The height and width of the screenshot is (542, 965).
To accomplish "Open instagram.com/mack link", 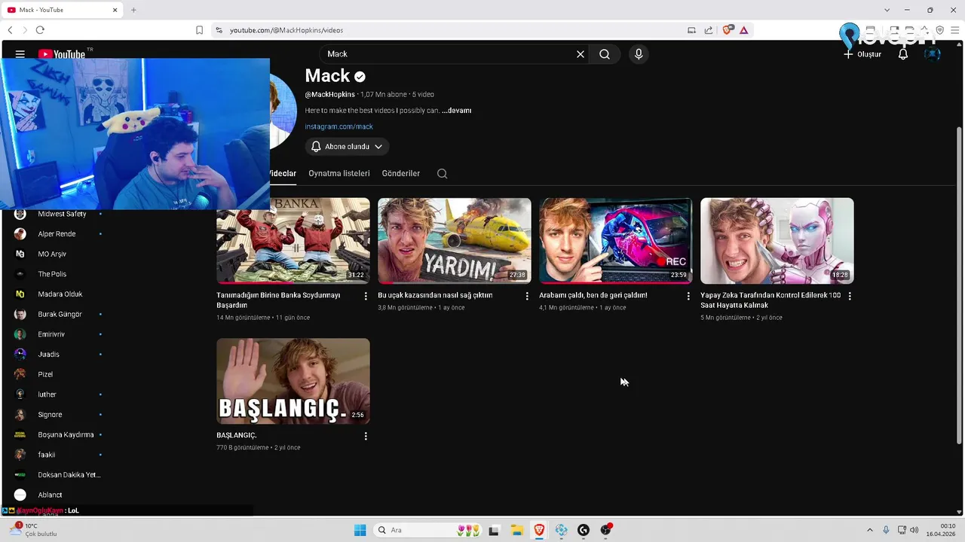I will click(339, 126).
